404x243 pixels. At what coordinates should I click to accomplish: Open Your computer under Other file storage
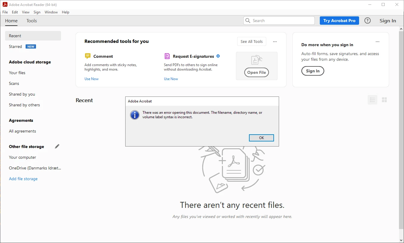click(x=23, y=157)
